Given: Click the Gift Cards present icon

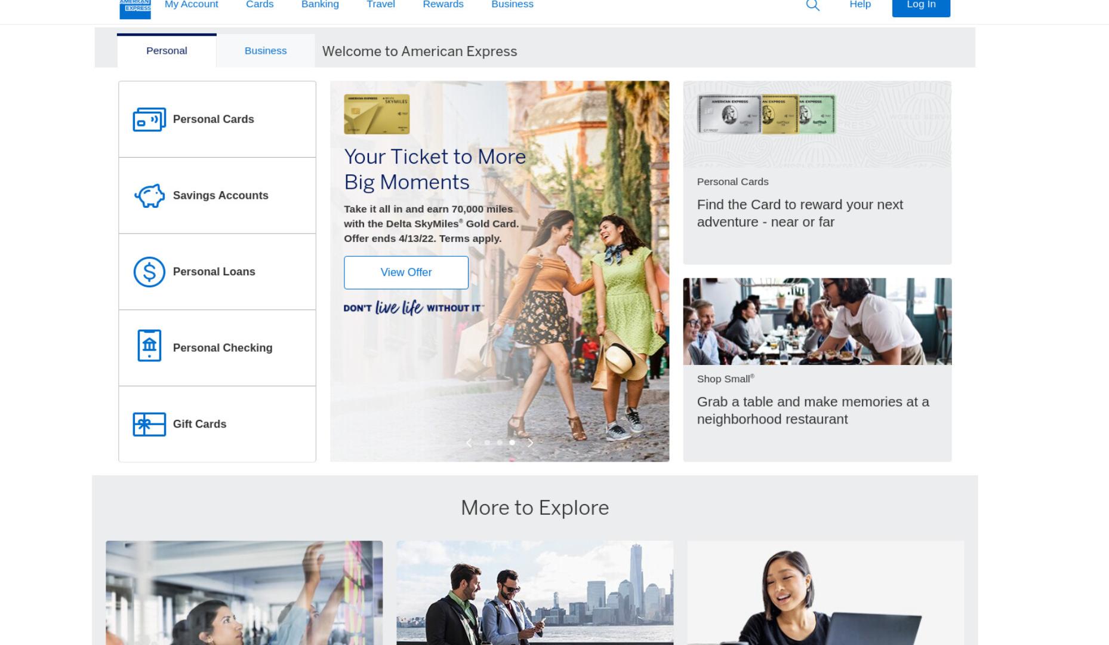Looking at the screenshot, I should [x=149, y=425].
